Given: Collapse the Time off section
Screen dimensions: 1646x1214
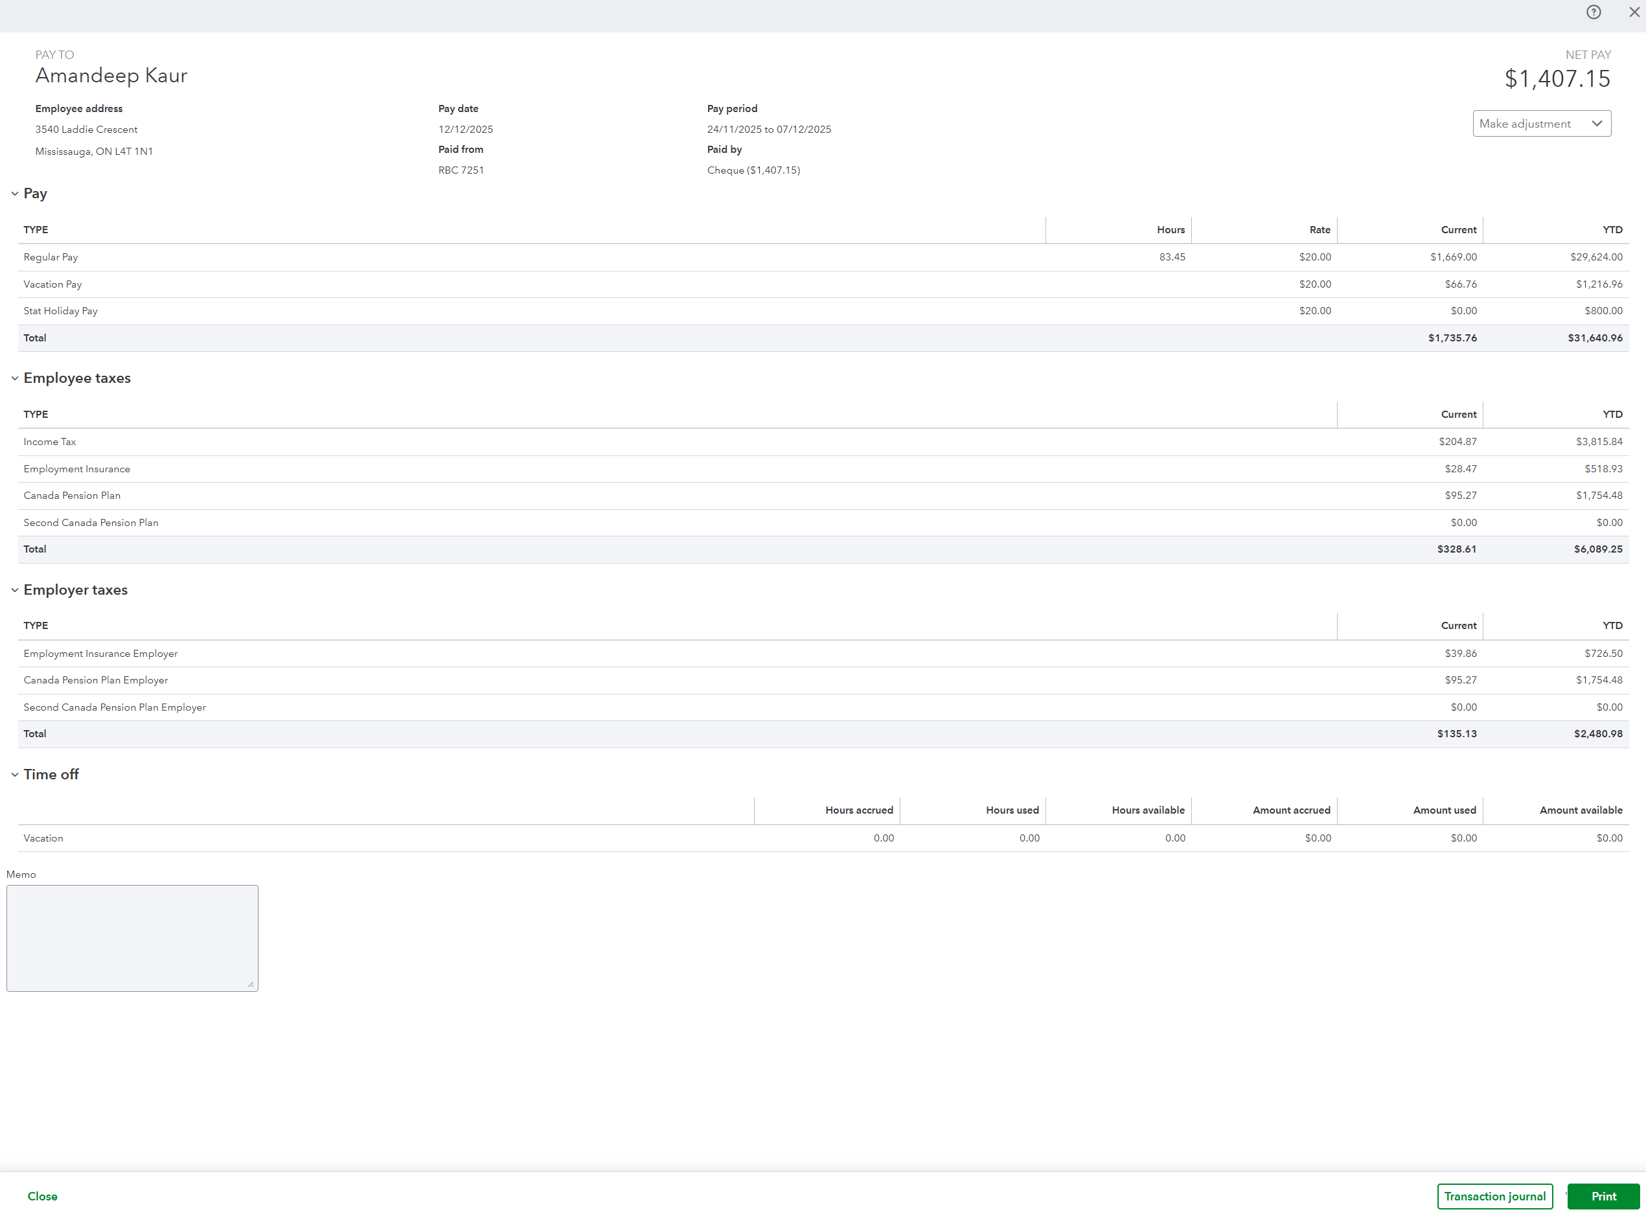Looking at the screenshot, I should point(15,775).
